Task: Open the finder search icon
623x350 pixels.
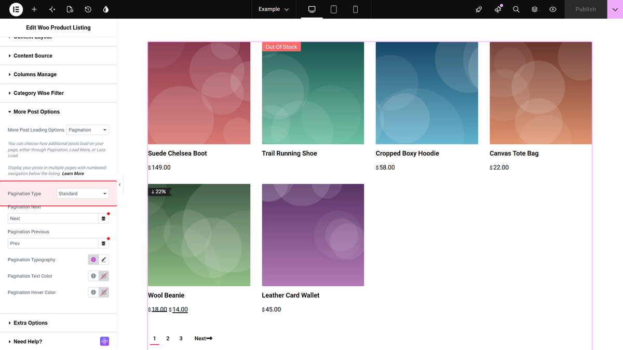Action: tap(516, 9)
